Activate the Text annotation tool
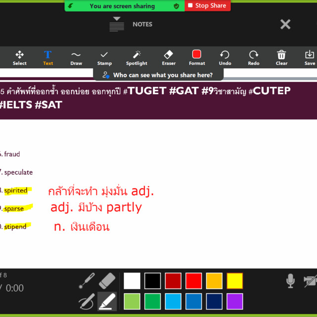 tap(48, 58)
